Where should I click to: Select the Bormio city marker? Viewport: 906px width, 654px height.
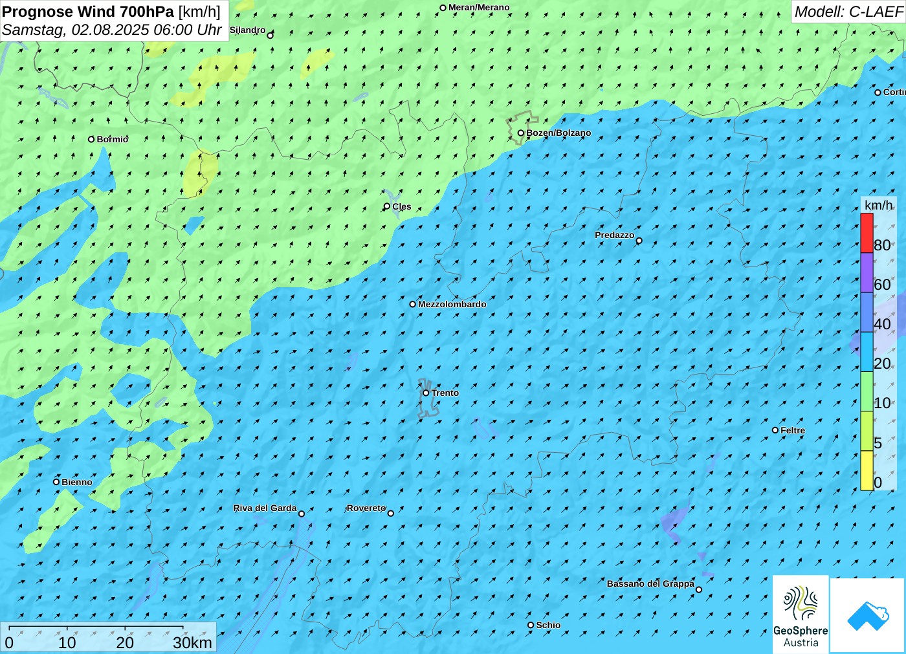(91, 139)
